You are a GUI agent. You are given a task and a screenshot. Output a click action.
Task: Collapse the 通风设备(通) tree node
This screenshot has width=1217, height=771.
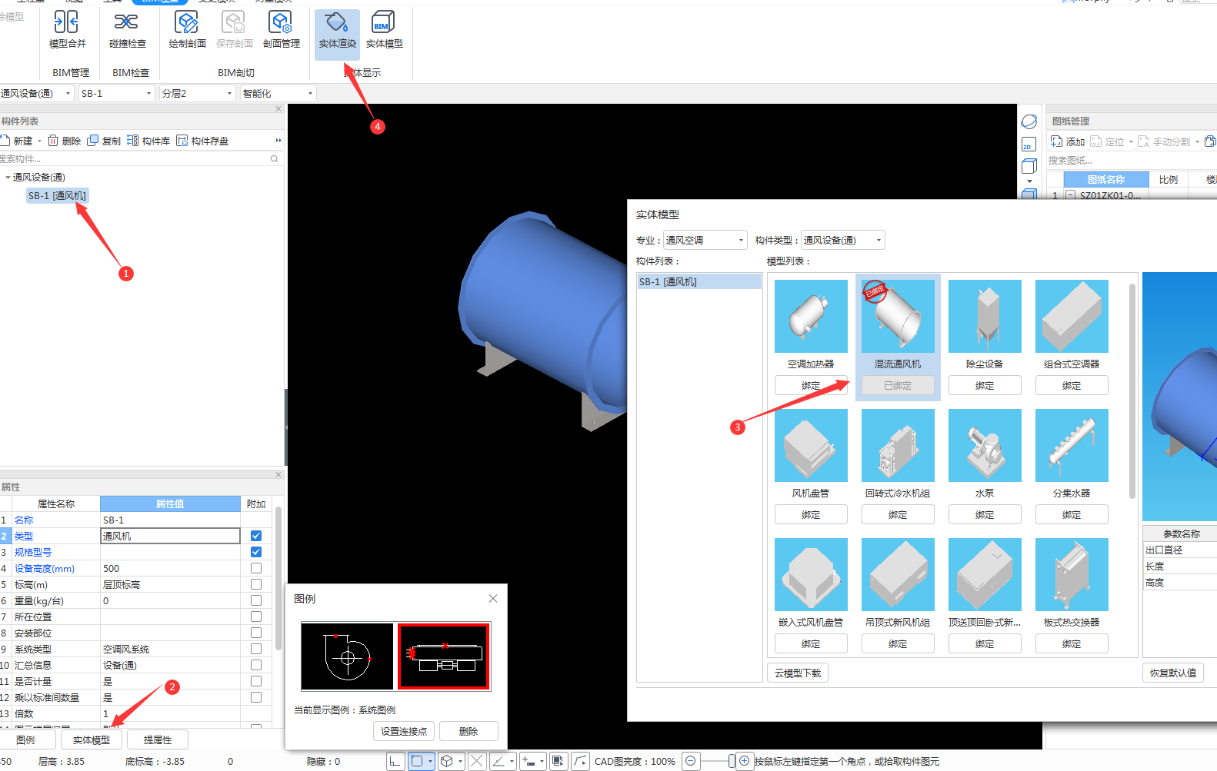tap(8, 178)
